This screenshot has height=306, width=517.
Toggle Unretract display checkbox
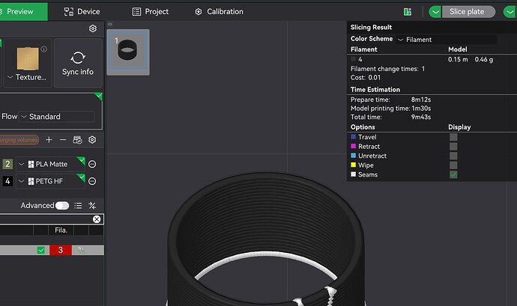pos(453,156)
